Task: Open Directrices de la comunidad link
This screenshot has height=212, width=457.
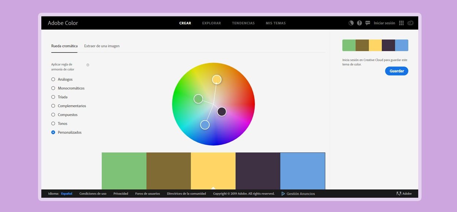Action: click(x=186, y=194)
